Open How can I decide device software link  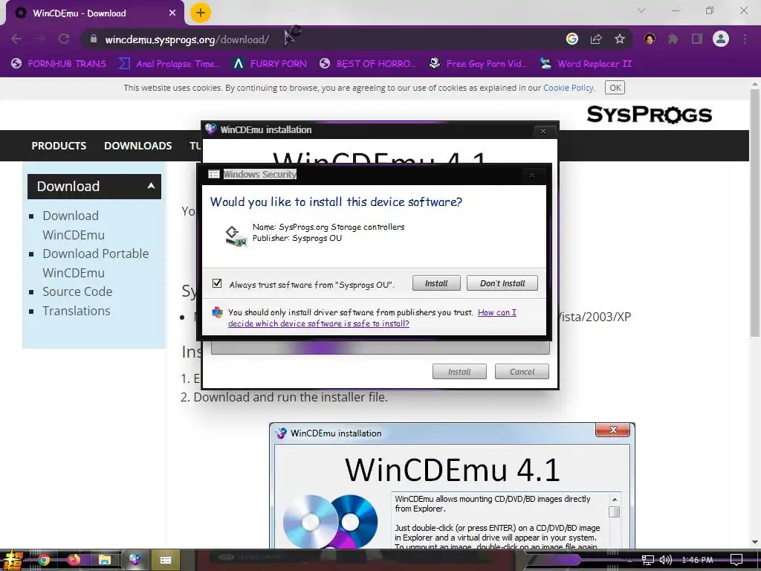pyautogui.click(x=372, y=318)
